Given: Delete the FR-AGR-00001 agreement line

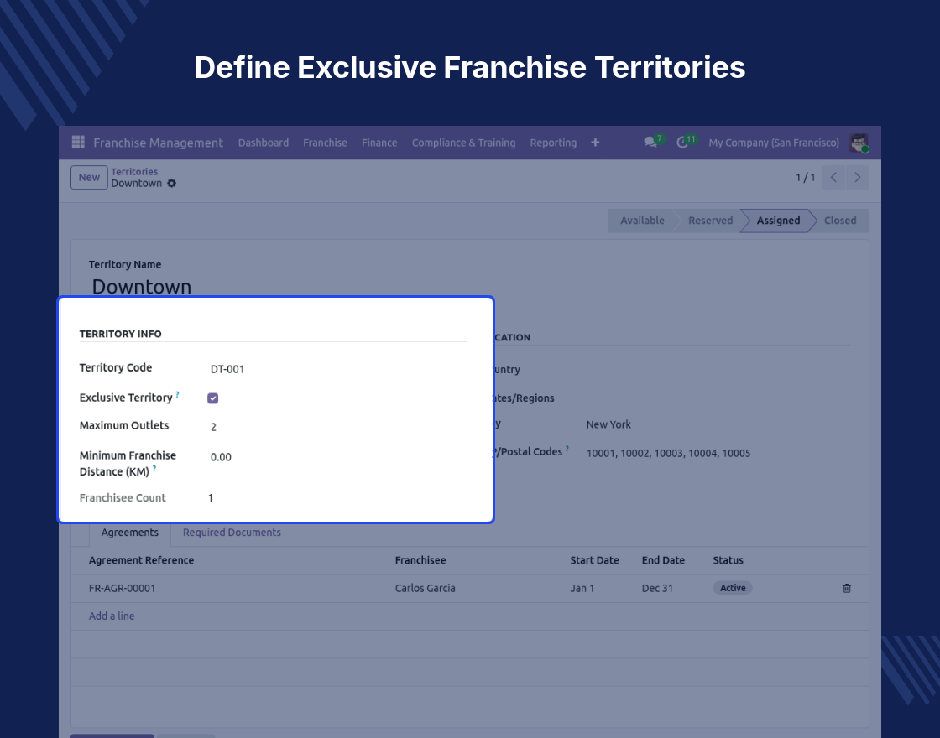Looking at the screenshot, I should point(847,588).
